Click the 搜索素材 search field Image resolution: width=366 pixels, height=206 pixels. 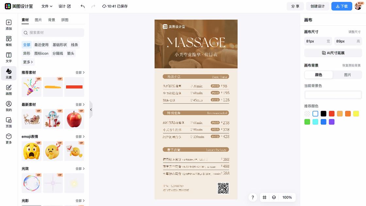53,33
